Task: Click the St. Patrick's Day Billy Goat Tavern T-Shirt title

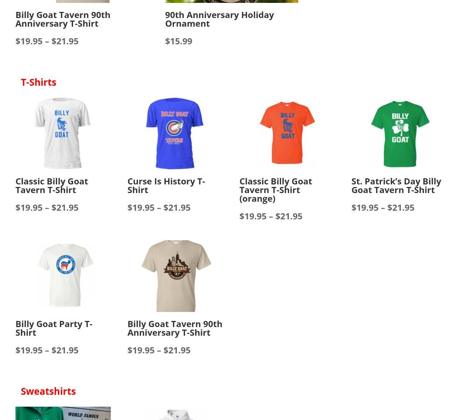Action: pos(396,186)
